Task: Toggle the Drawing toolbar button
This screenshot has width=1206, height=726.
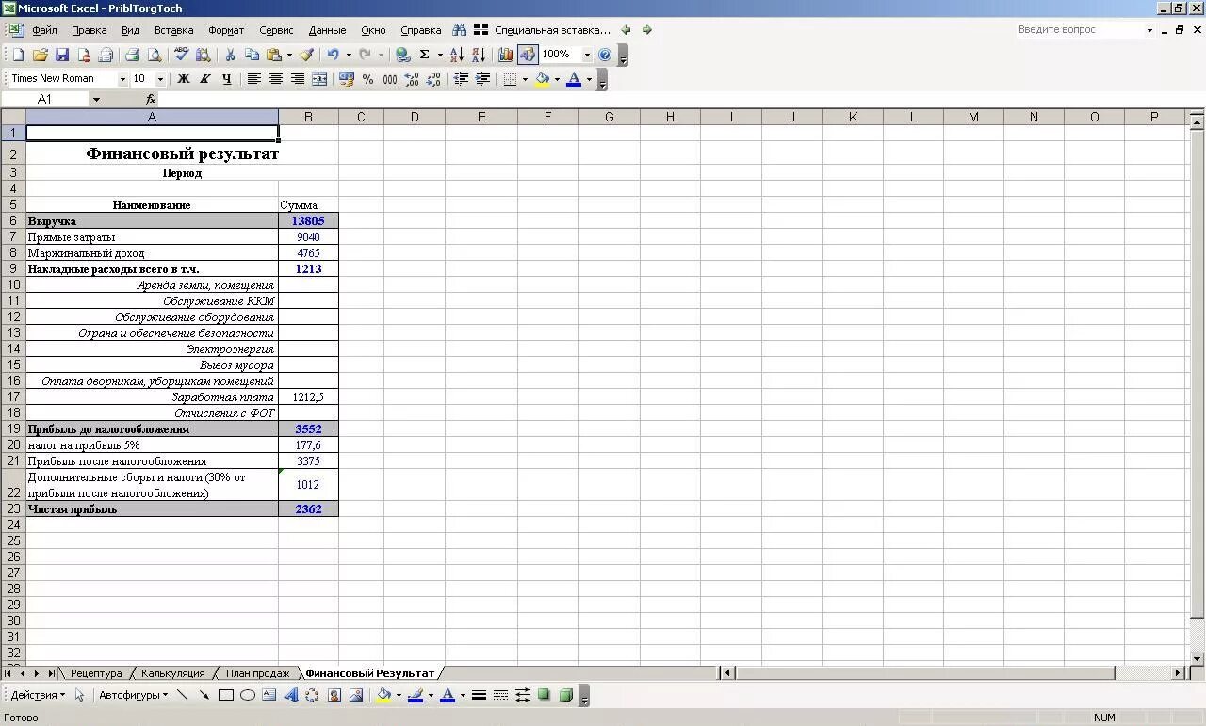Action: (x=528, y=55)
